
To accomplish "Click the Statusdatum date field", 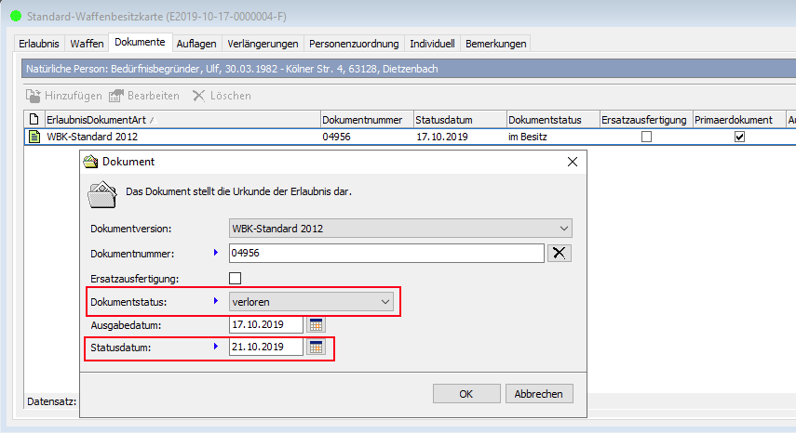I will click(265, 348).
